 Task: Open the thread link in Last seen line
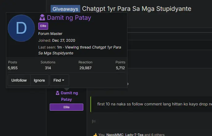pyautogui.click(x=80, y=50)
